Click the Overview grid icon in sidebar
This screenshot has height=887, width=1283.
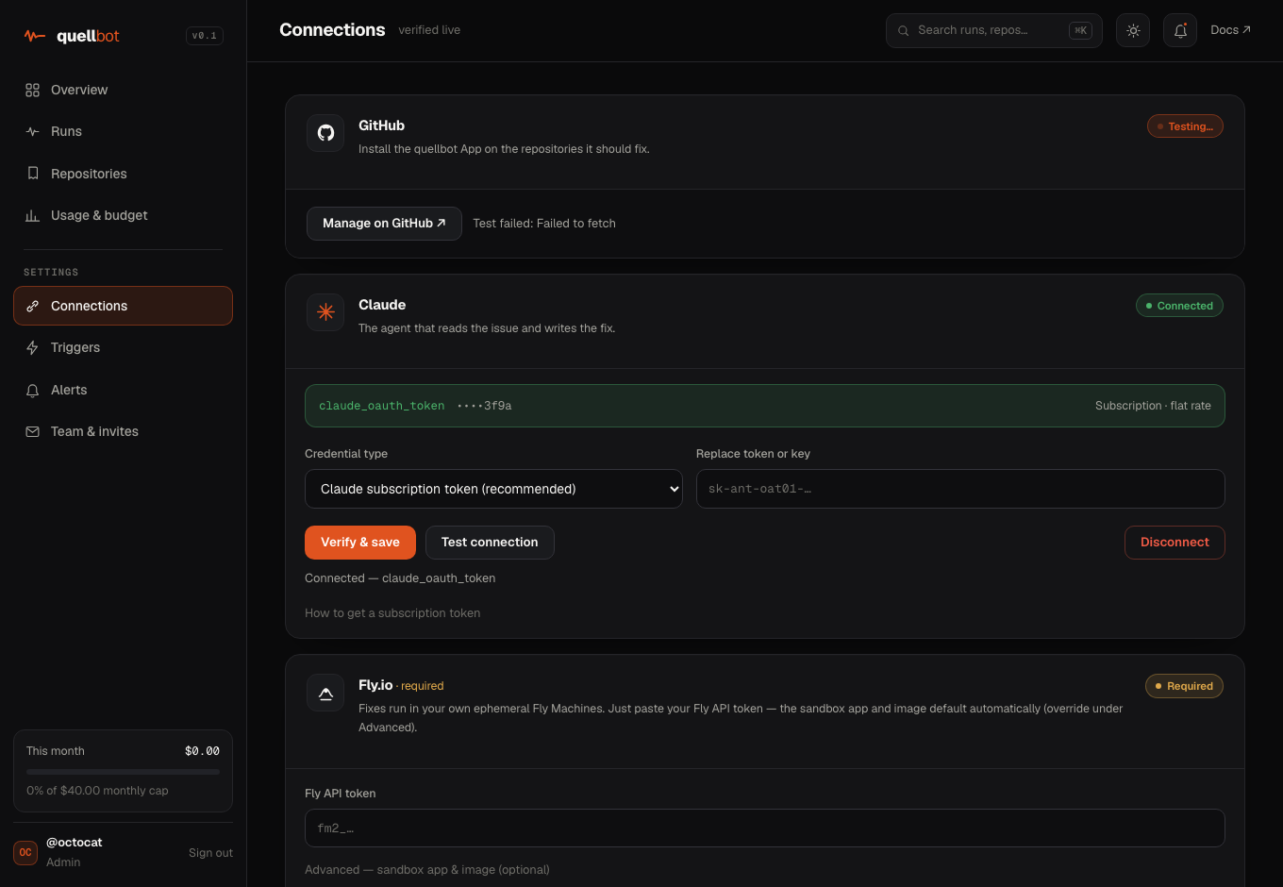pos(32,90)
